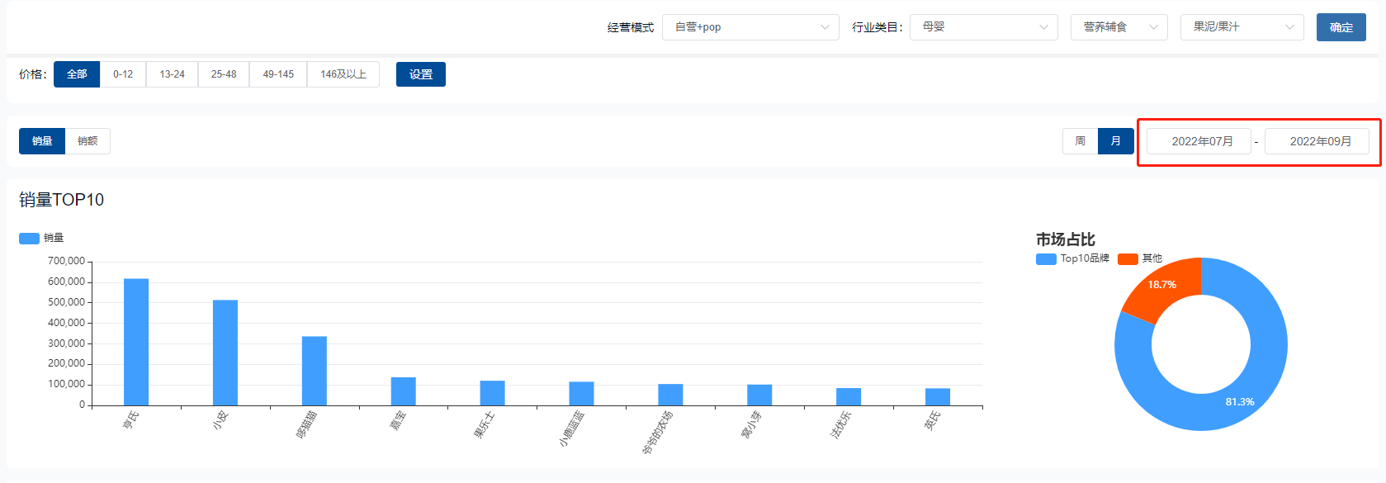Click the 哆猫猫 bar in the chart
Viewport: 1386px width, 483px height.
pos(315,371)
